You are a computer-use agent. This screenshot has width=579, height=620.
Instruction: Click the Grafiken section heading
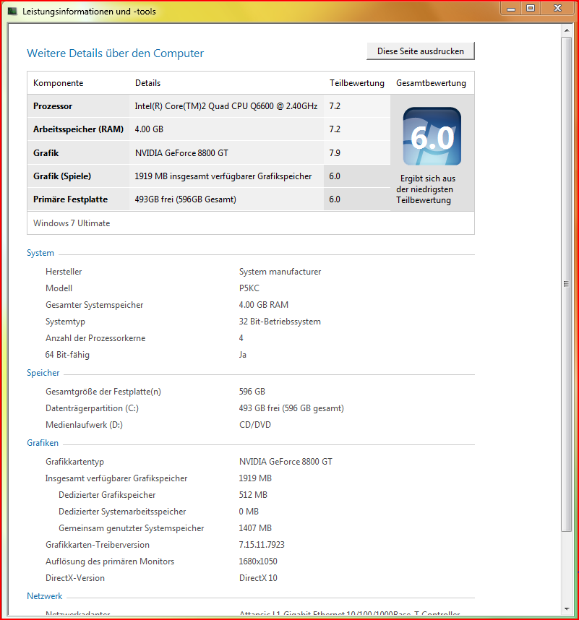43,443
